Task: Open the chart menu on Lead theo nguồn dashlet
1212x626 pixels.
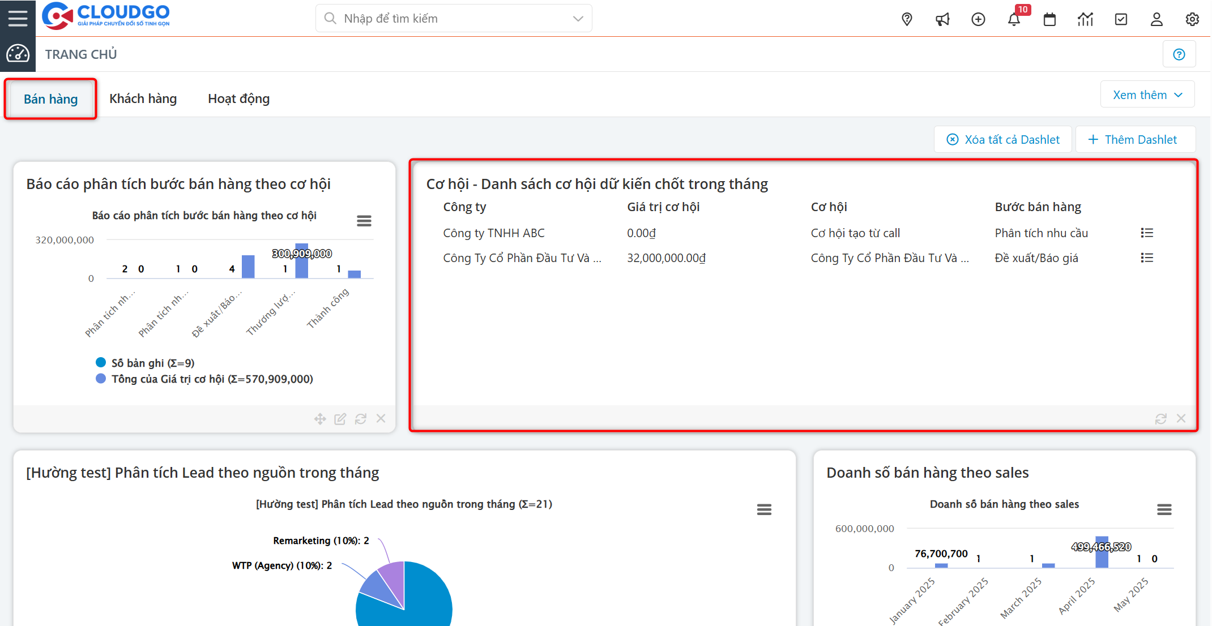Action: (x=764, y=509)
